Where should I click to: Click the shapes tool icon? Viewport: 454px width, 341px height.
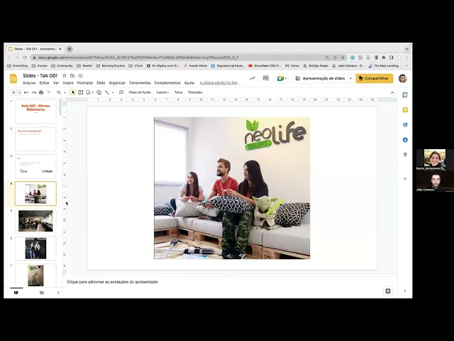tap(99, 92)
